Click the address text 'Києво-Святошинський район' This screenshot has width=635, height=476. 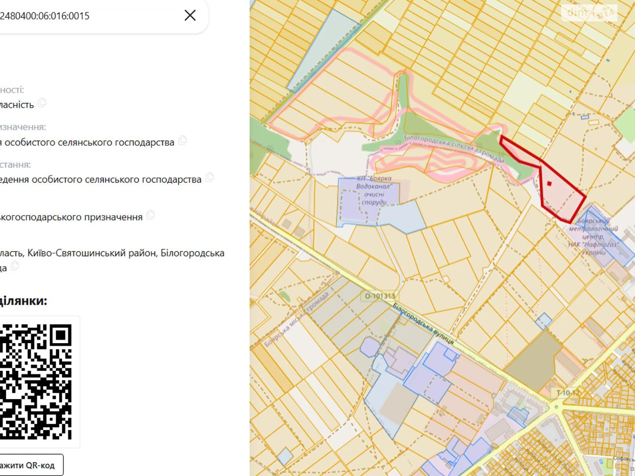[x=90, y=253]
